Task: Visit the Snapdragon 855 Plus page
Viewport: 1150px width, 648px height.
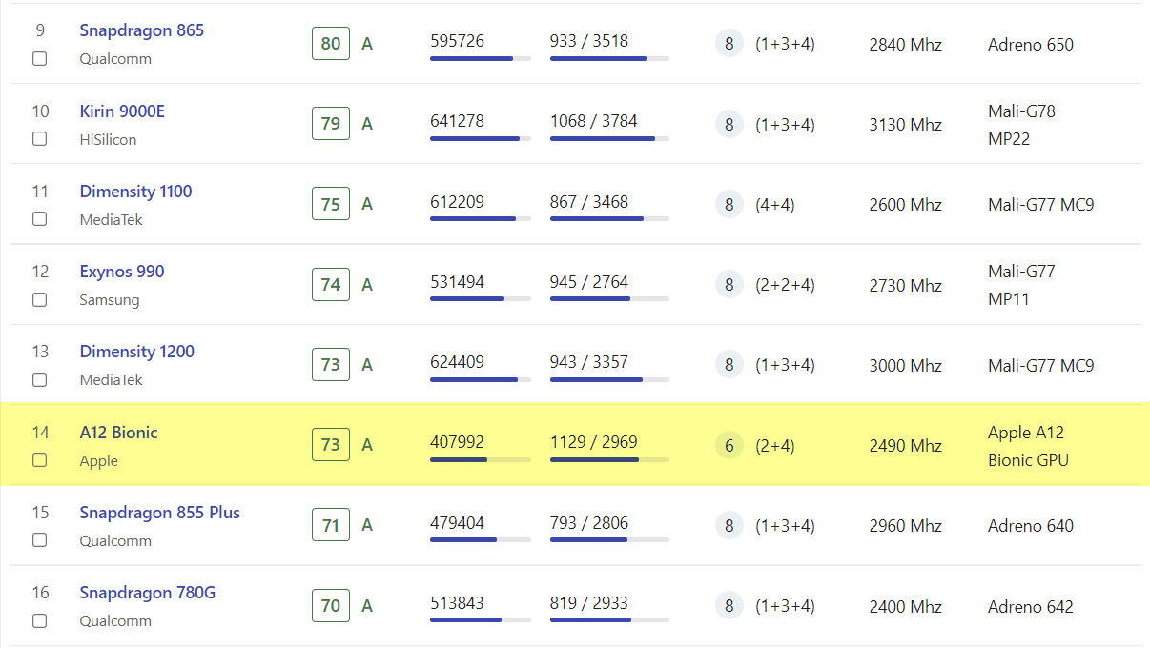Action: [160, 513]
